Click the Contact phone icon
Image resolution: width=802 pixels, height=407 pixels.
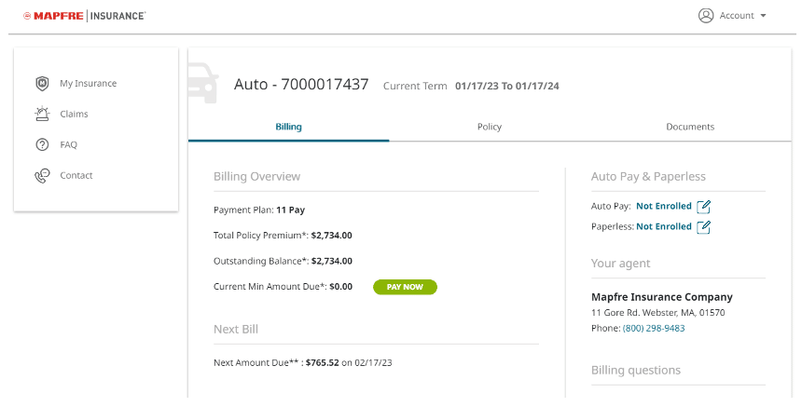pos(42,176)
